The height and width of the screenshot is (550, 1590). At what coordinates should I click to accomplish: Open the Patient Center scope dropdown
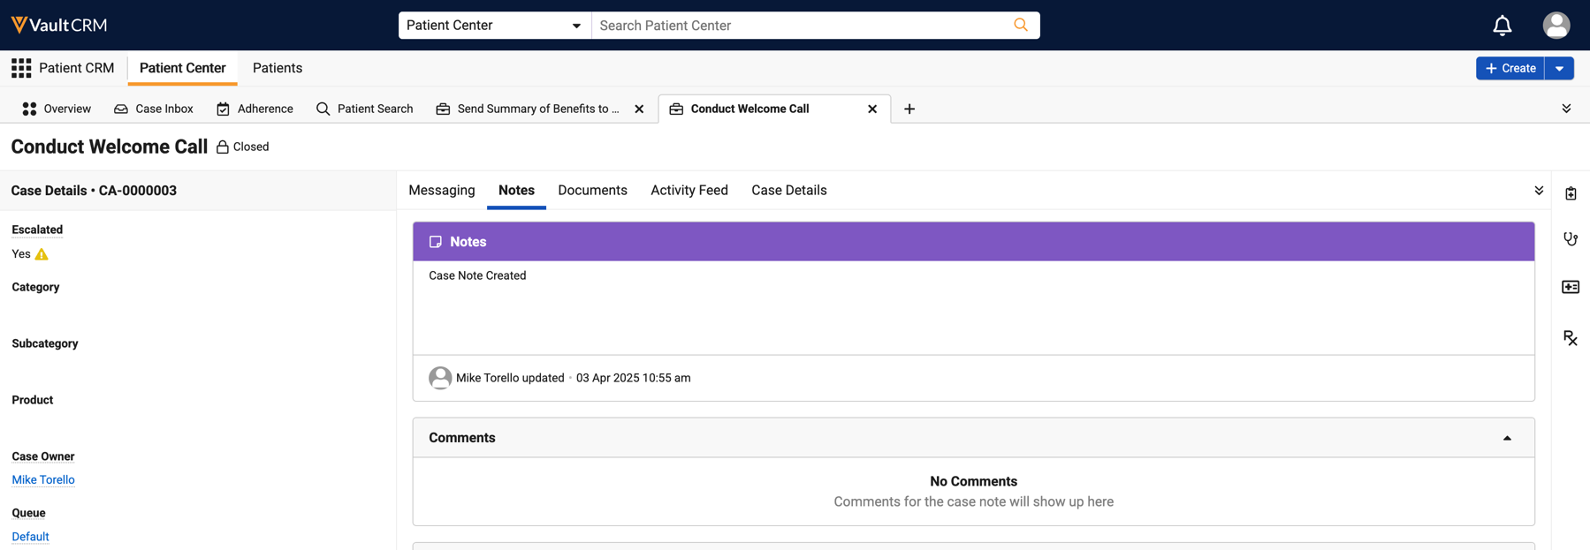(495, 26)
